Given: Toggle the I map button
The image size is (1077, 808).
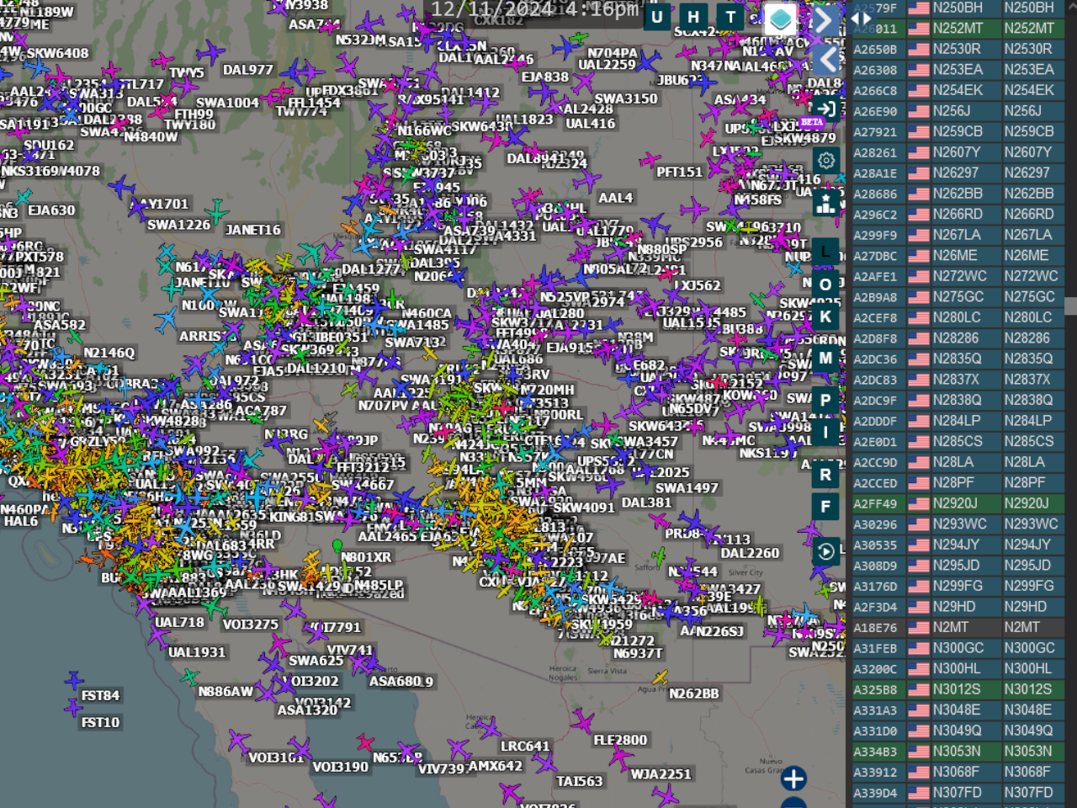Looking at the screenshot, I should pos(825,433).
